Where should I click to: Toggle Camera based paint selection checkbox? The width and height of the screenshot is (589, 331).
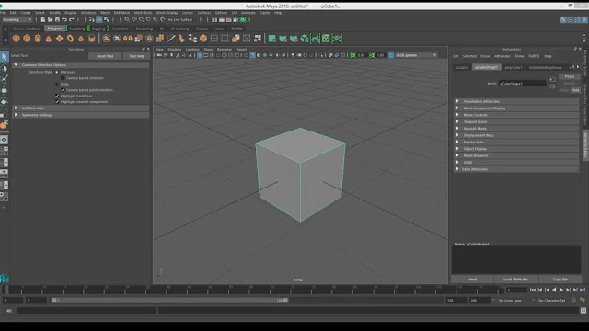click(x=63, y=90)
